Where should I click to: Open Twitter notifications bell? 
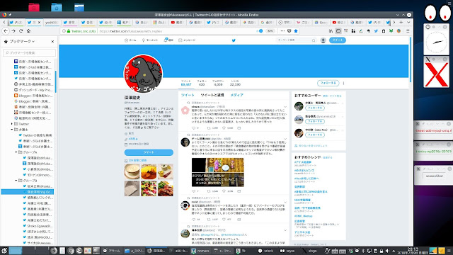point(168,40)
